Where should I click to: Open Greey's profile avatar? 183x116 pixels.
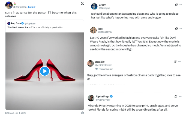94,7
